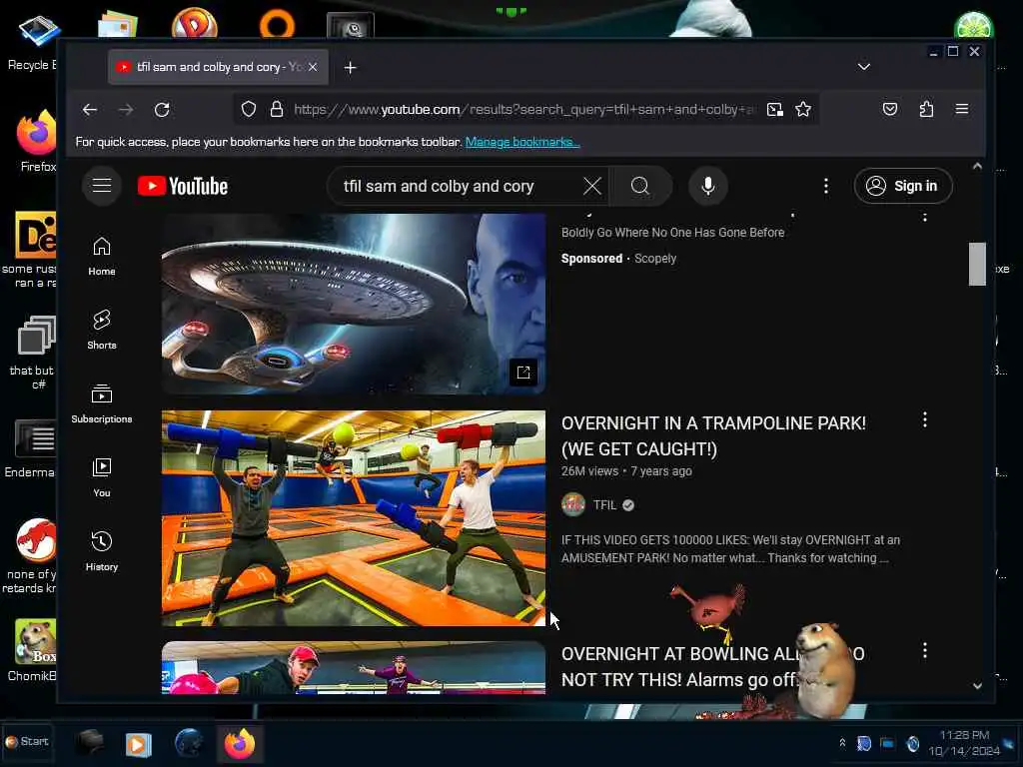Click the TFIL channel avatar

tap(573, 504)
